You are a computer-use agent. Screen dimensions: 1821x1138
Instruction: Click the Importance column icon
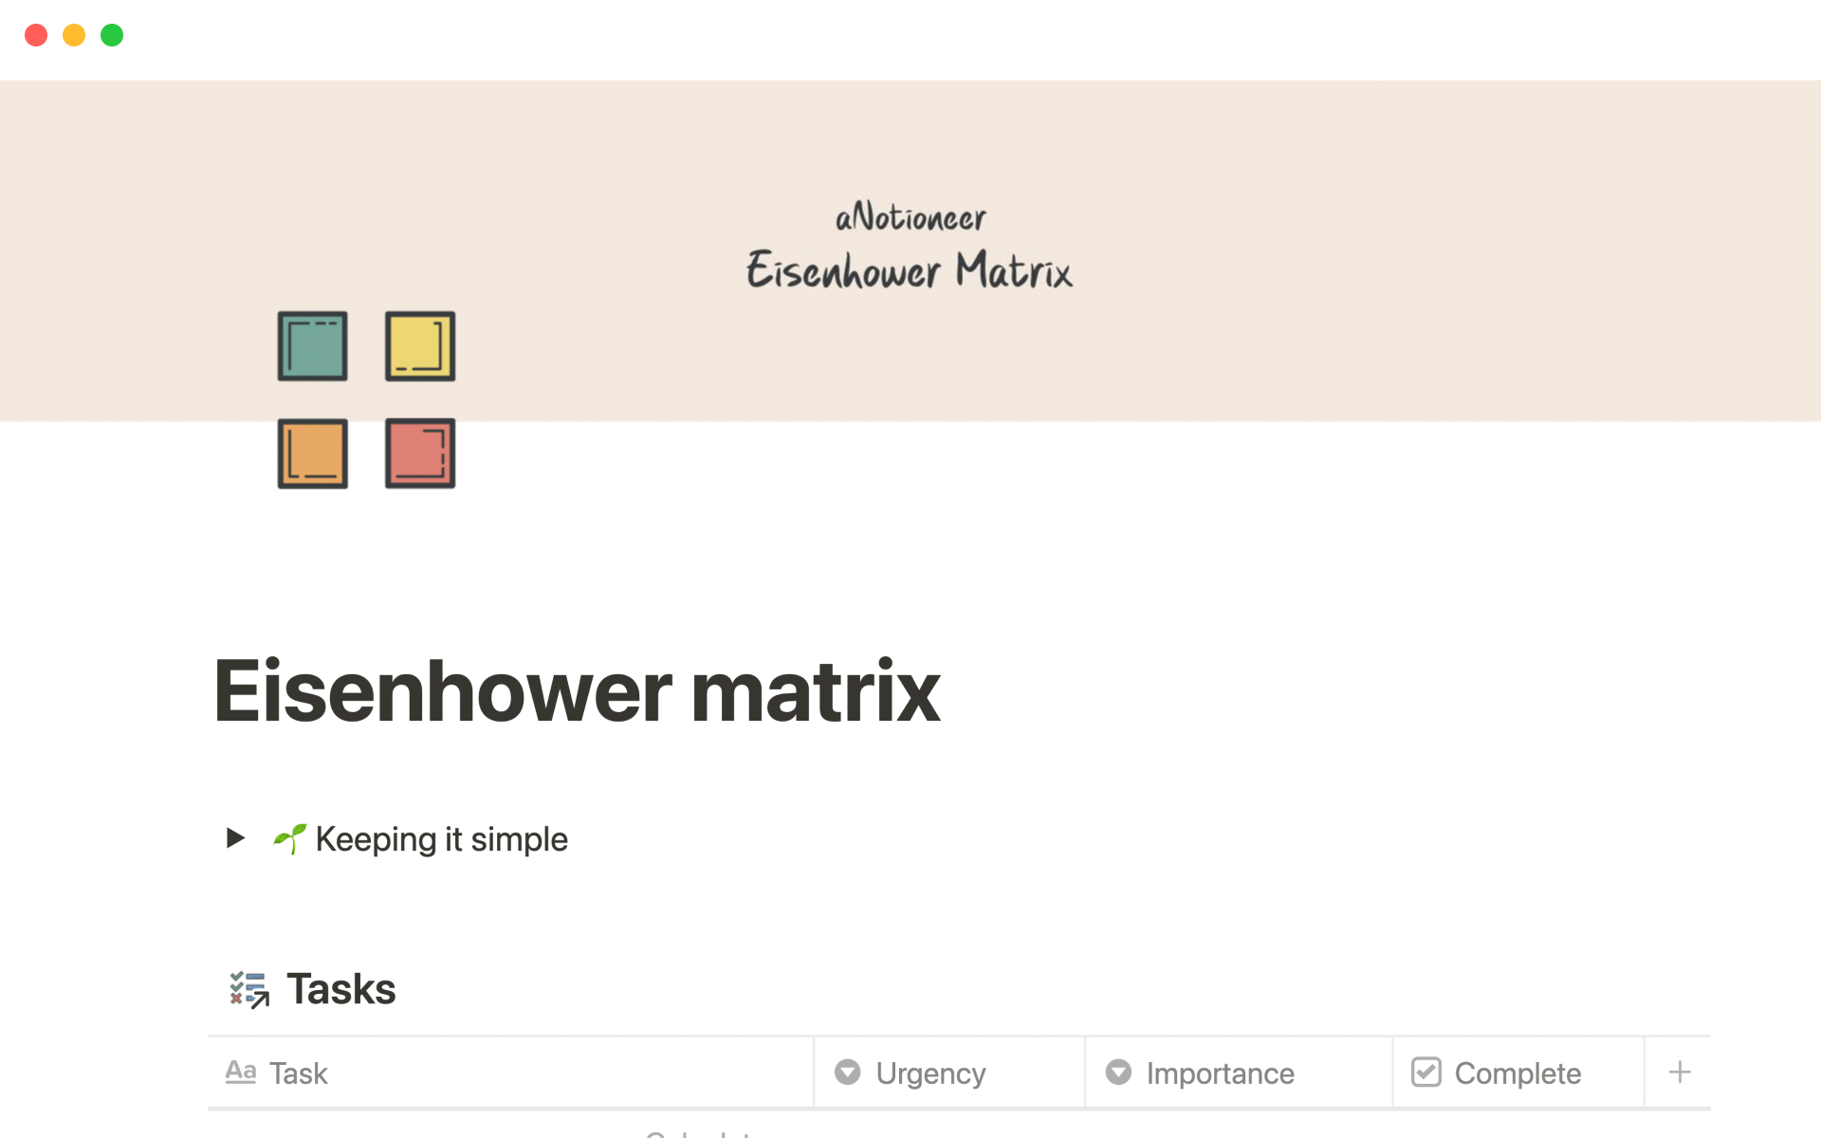click(1119, 1073)
